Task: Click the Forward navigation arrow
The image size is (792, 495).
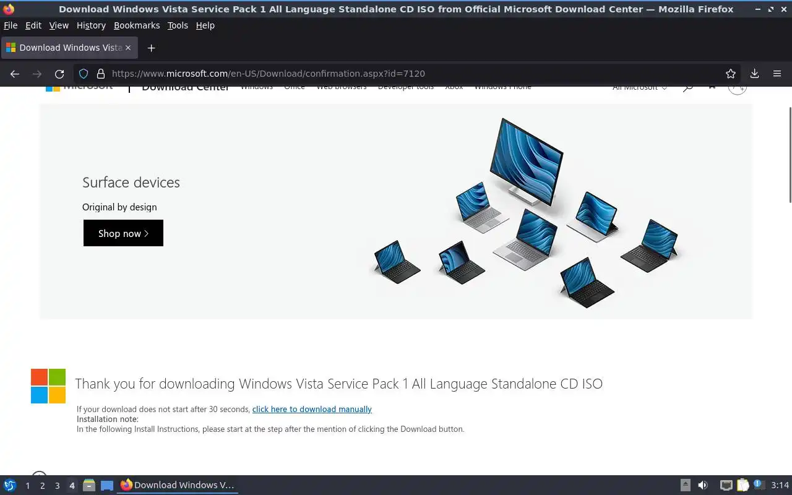Action: pyautogui.click(x=37, y=74)
